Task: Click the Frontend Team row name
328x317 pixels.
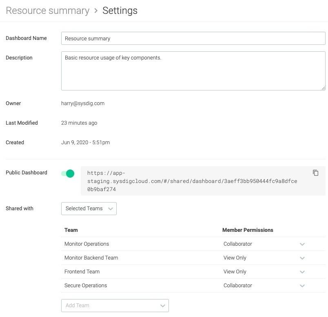Action: tap(82, 271)
